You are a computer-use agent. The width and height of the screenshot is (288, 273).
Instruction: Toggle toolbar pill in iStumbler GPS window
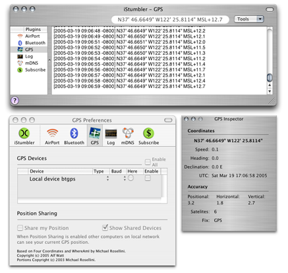[x=270, y=9]
